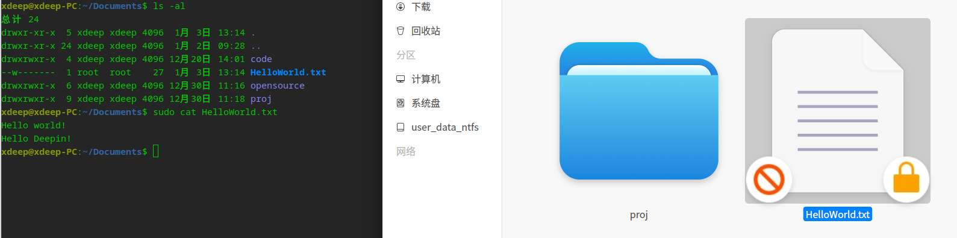
Task: Click the disk icon beside 系统盘
Action: (401, 103)
